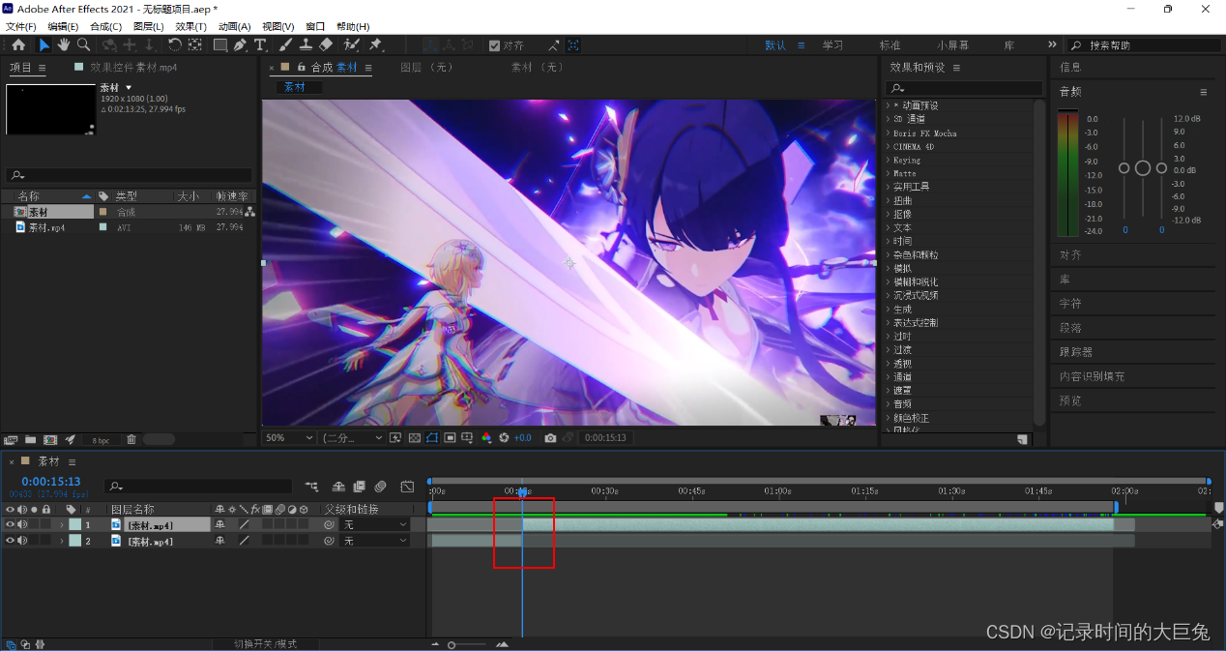Click the 8 bpc color depth button

click(100, 440)
